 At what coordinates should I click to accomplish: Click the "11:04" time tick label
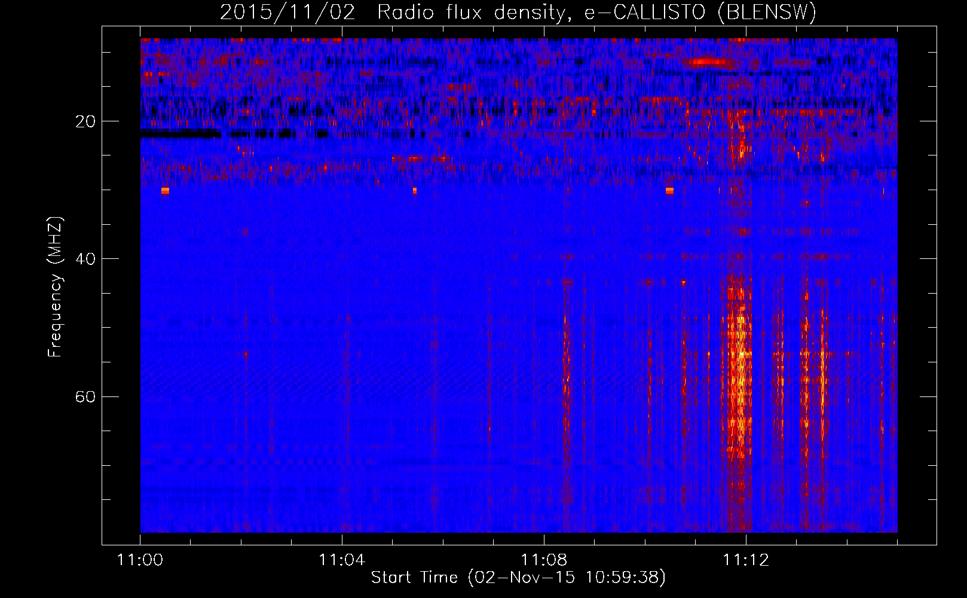click(342, 560)
